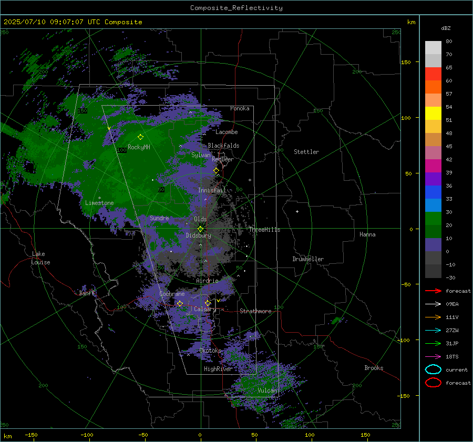Click the red forecast ellipse icon
Image resolution: width=473 pixels, height=442 pixels.
(433, 383)
